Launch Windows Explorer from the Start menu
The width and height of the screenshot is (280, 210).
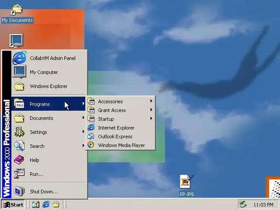(49, 86)
